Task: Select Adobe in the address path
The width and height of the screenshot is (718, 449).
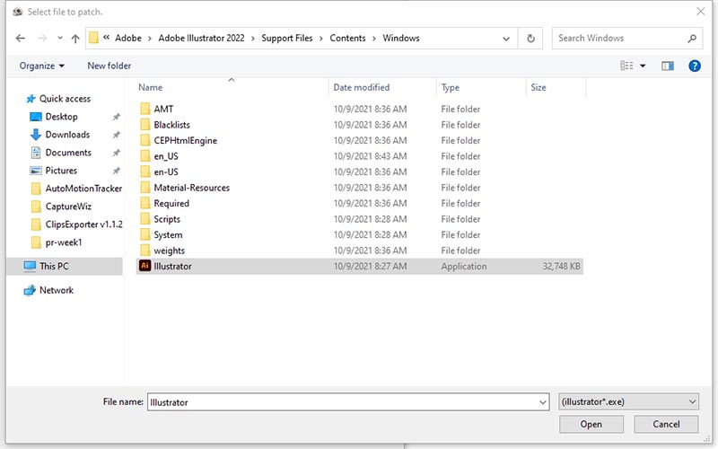Action: (x=128, y=38)
